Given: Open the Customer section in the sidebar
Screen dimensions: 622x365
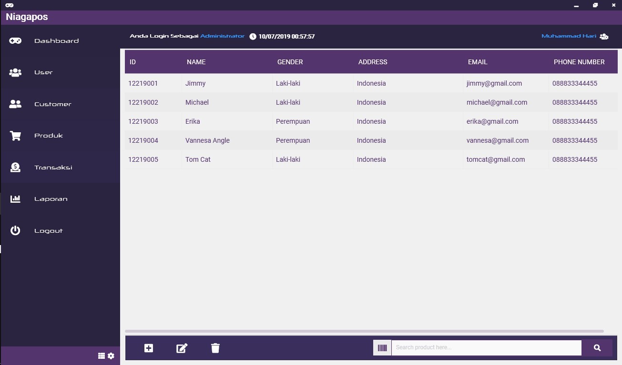Looking at the screenshot, I should pyautogui.click(x=52, y=104).
